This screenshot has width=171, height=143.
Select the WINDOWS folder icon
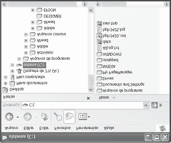[x=99, y=54]
